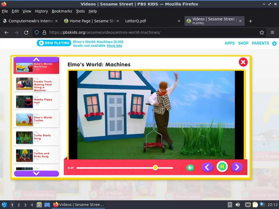Viewport: 279px width, 209px height.
Task: Open the SHOP link
Action: pos(243,43)
